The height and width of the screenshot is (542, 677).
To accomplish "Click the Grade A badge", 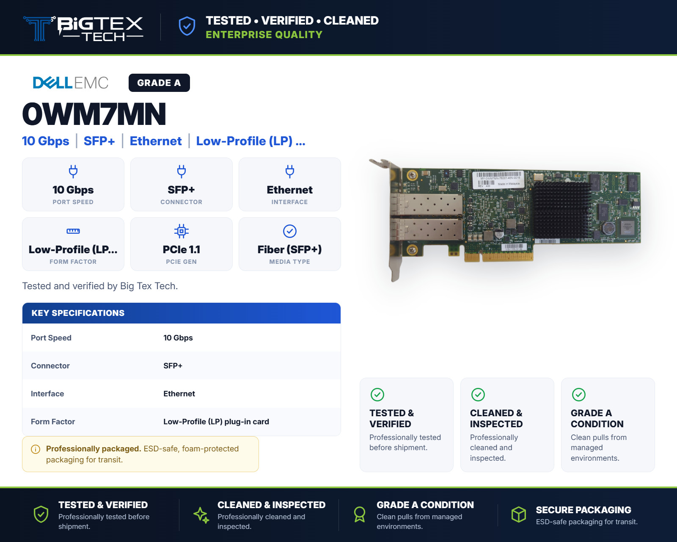I will (x=159, y=83).
